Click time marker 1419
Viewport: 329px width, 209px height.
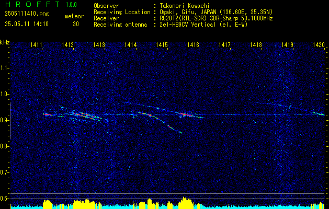[287, 44]
